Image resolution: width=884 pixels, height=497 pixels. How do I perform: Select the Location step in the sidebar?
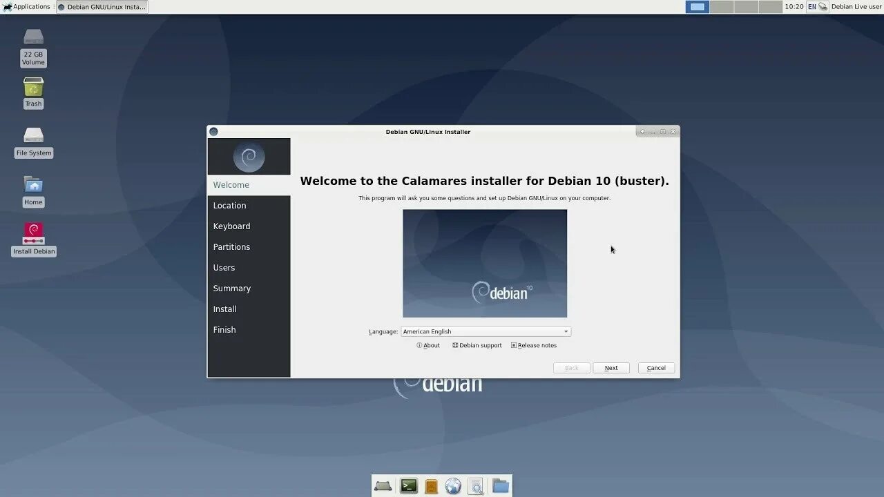pyautogui.click(x=249, y=206)
